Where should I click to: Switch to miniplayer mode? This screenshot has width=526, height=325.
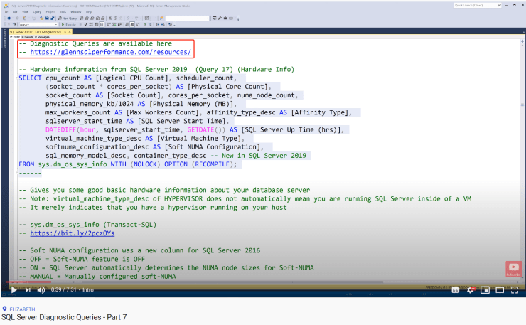[485, 289]
